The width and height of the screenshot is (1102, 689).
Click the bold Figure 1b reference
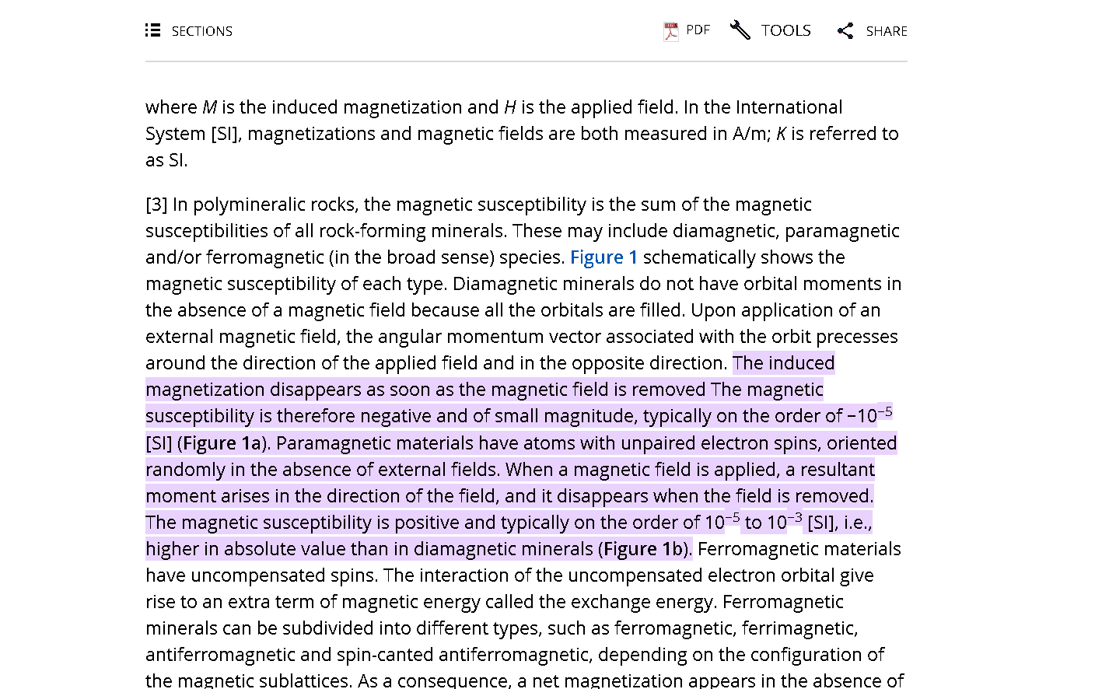643,549
